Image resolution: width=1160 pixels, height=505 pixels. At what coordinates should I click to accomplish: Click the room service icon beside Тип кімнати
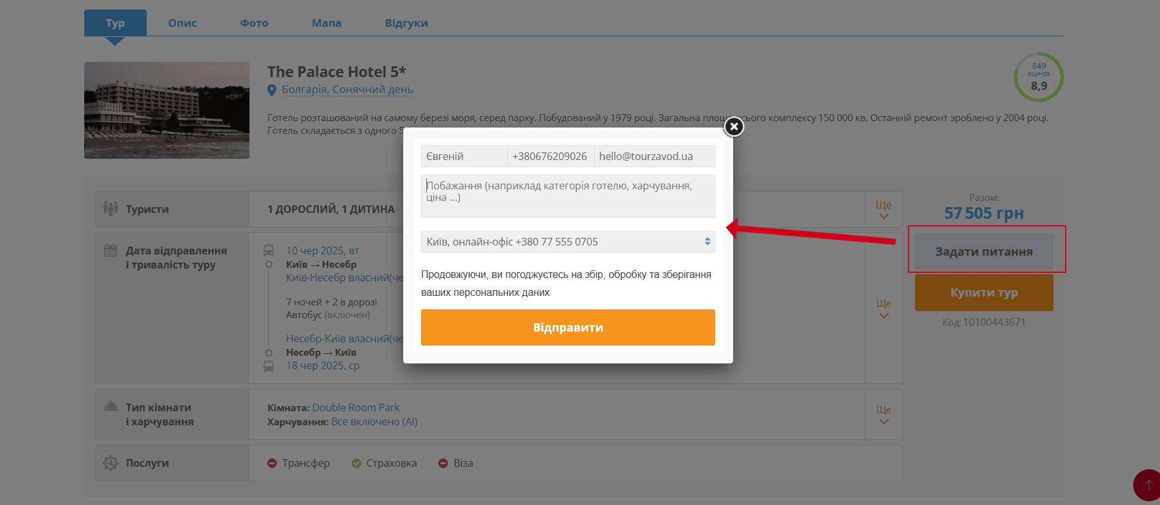(x=111, y=407)
